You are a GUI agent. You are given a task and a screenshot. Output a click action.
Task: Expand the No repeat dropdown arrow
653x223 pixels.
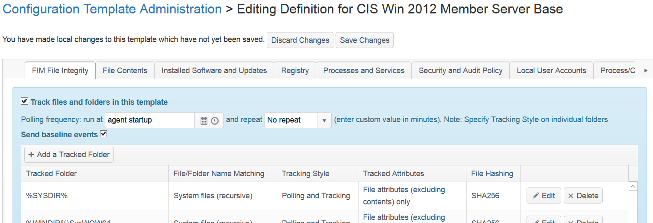click(324, 120)
